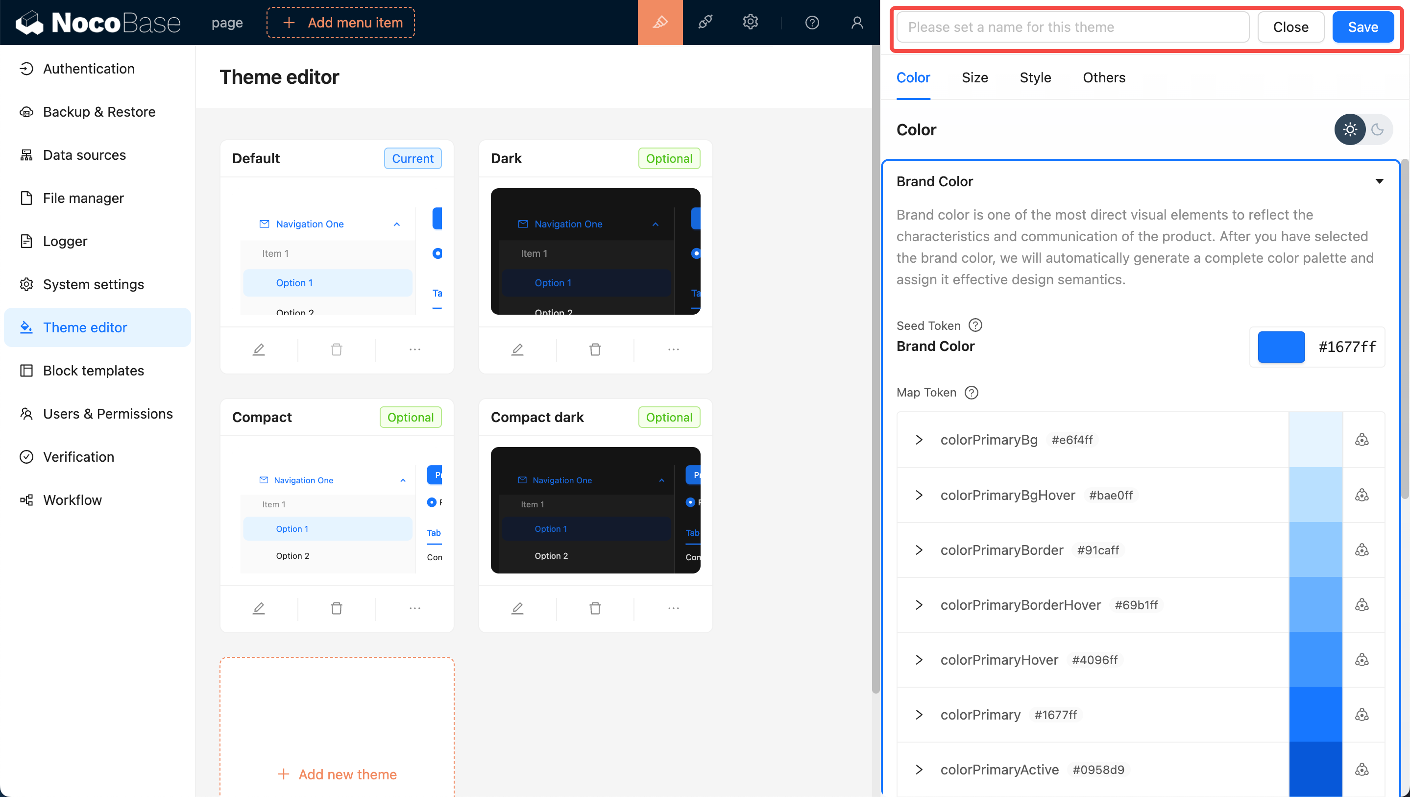Delete the Dark theme via trash icon
The image size is (1410, 797).
pos(595,349)
